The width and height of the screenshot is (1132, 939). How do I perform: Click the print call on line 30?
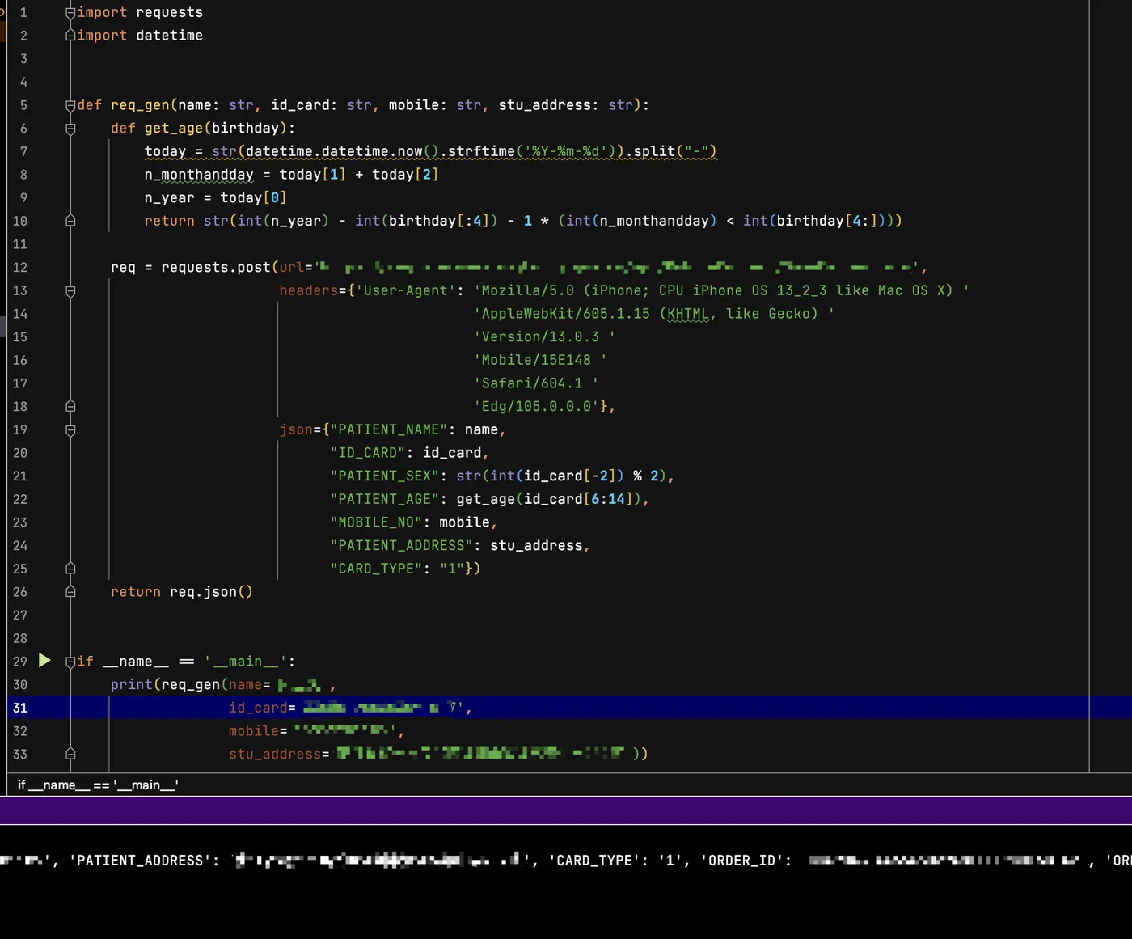pos(132,685)
